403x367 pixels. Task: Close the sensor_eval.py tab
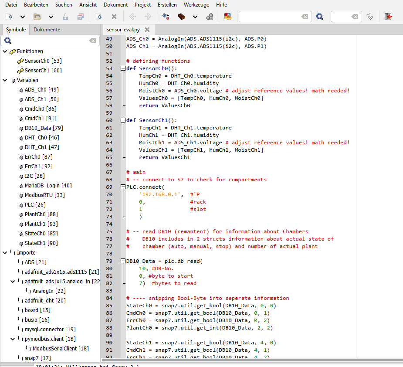point(147,30)
